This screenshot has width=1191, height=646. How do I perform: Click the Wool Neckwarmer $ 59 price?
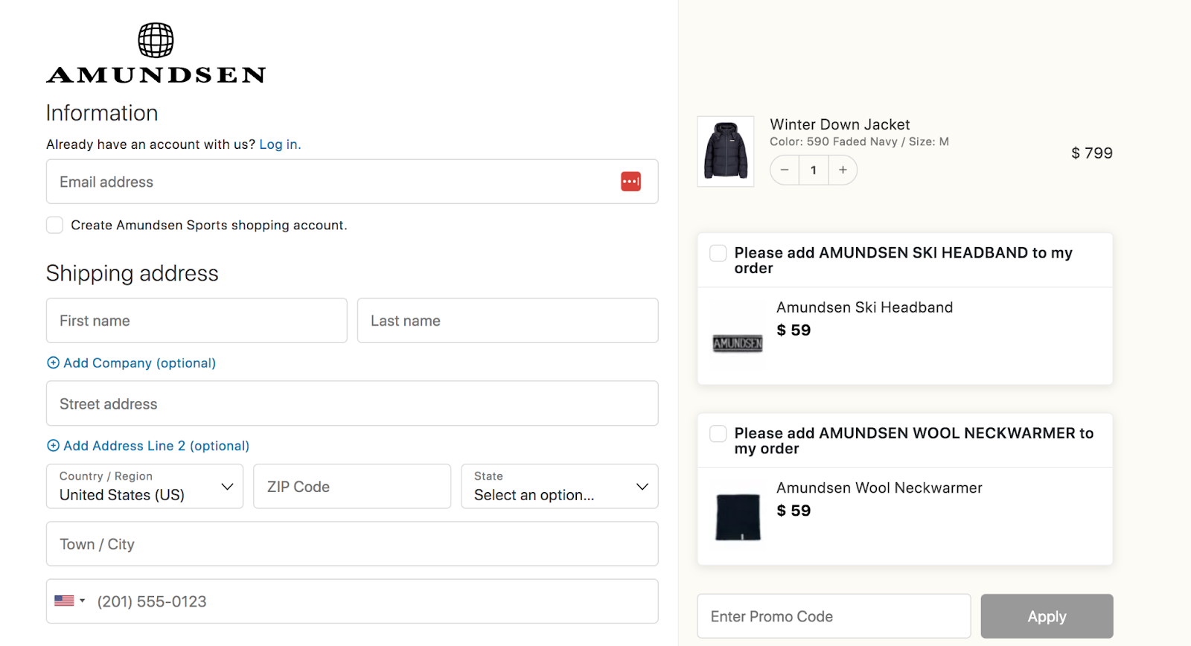794,511
